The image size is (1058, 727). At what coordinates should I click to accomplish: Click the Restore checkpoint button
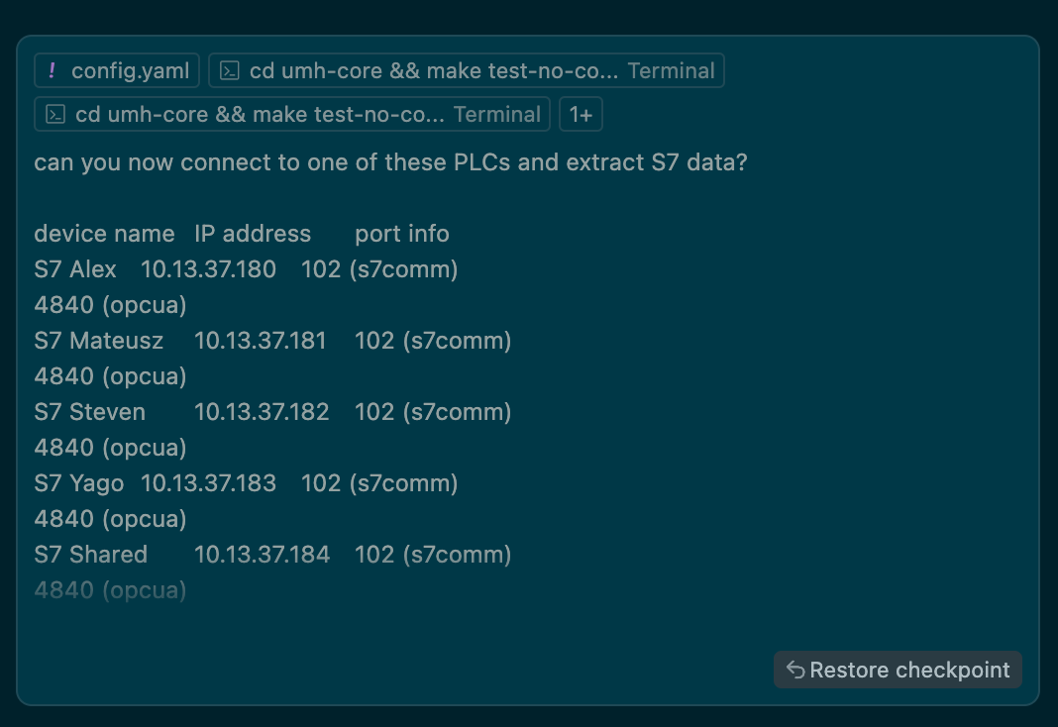[898, 670]
